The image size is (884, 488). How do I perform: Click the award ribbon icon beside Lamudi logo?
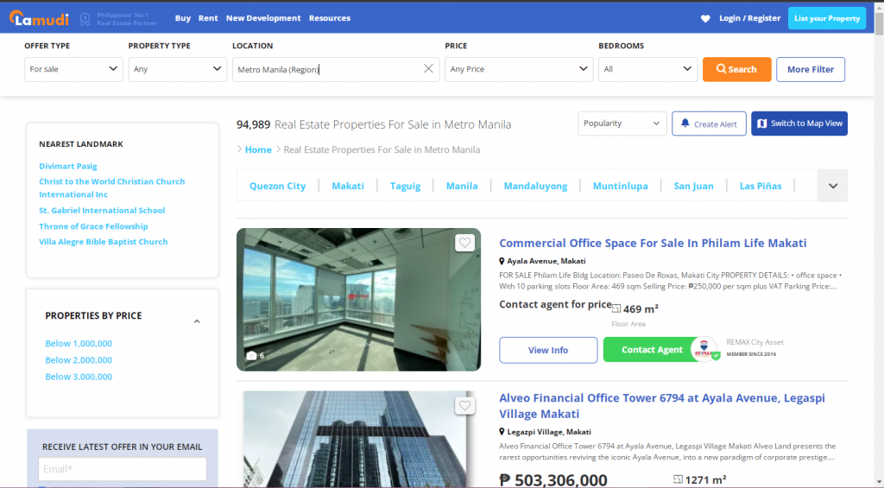85,19
